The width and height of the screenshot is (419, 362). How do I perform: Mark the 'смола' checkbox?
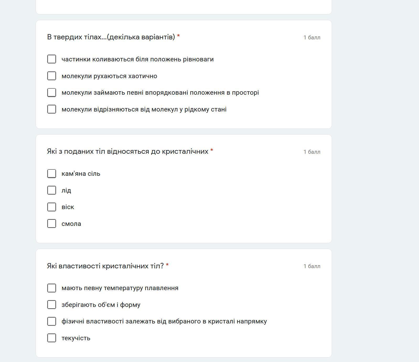coord(52,223)
